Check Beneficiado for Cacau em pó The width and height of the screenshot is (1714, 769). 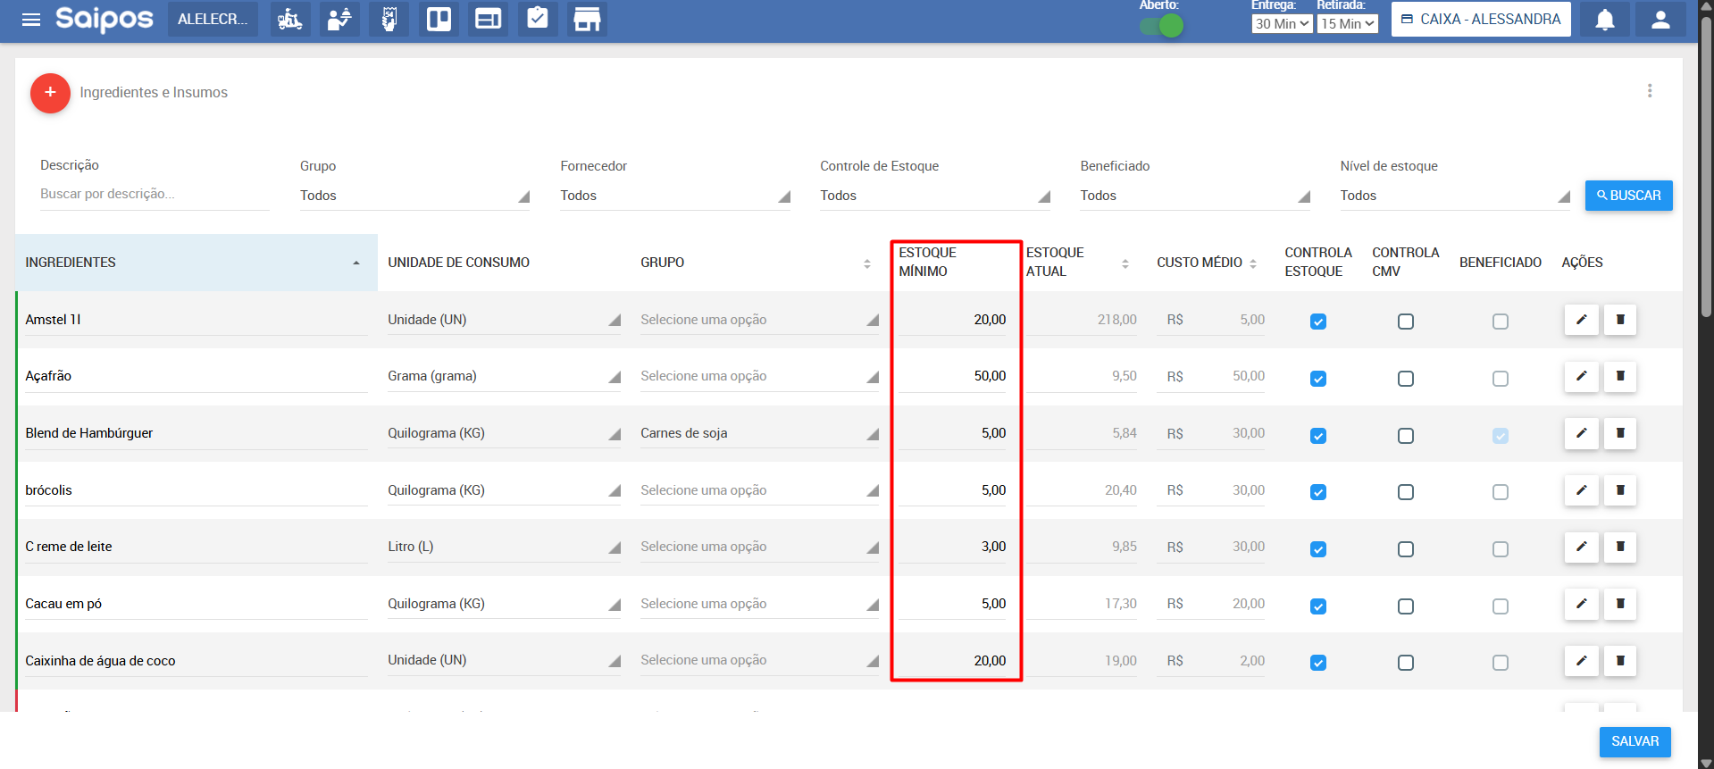pos(1500,606)
